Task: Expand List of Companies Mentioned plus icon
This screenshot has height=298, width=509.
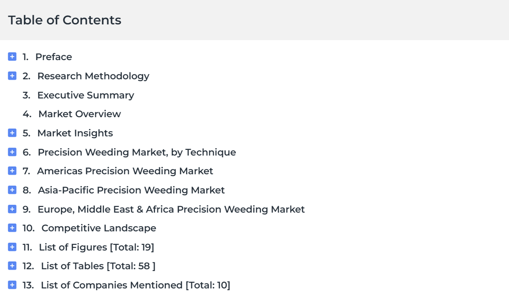Action: tap(12, 285)
